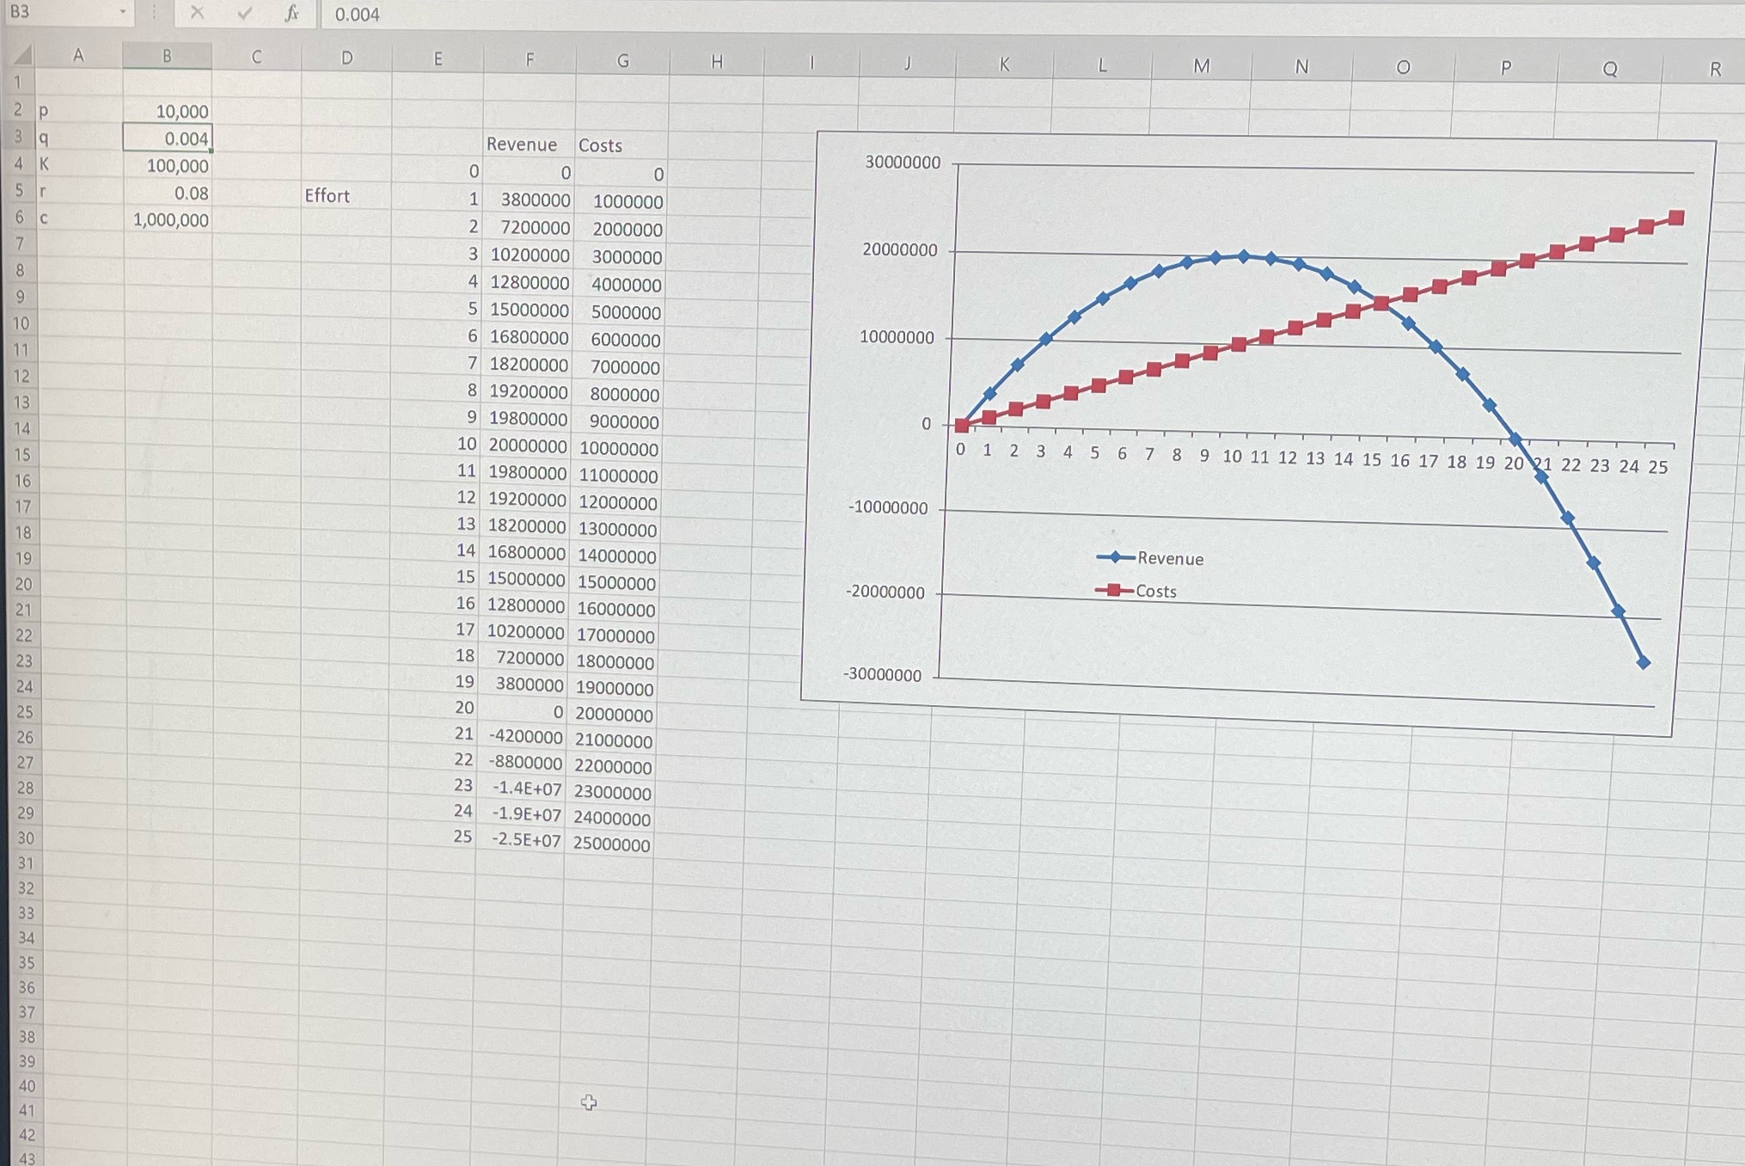Click blue Revenue peak point at 10
Viewport: 1745px width, 1166px height.
(1243, 256)
